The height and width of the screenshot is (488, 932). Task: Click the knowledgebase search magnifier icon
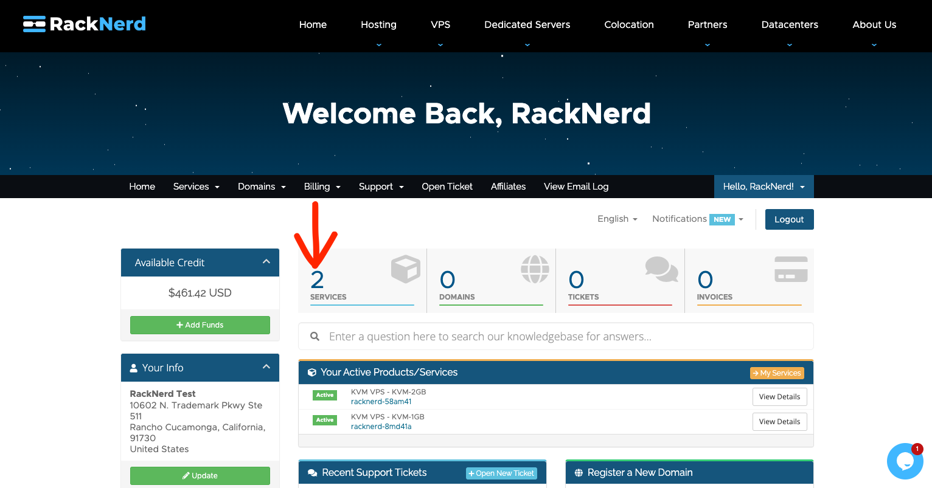[315, 336]
